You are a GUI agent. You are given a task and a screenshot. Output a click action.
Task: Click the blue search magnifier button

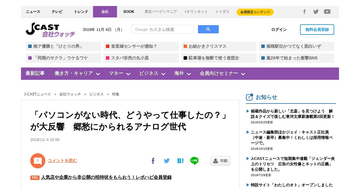coord(208,29)
